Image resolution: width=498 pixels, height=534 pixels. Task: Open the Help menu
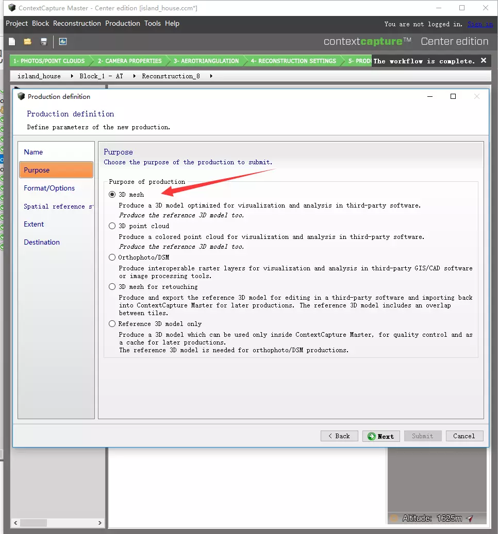(172, 24)
